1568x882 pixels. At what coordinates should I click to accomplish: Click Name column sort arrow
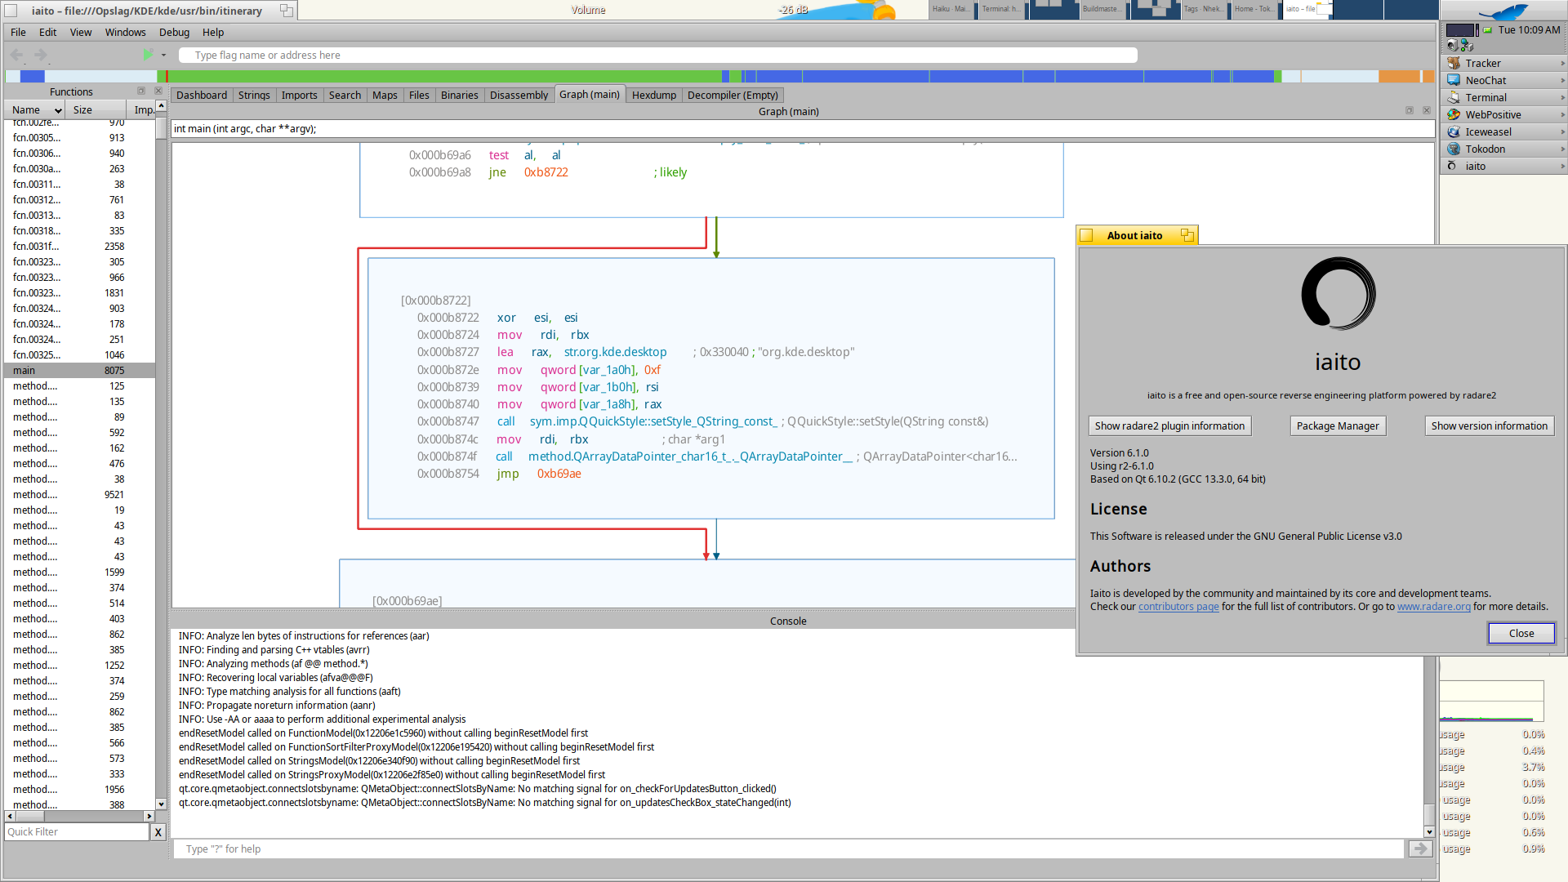point(58,110)
